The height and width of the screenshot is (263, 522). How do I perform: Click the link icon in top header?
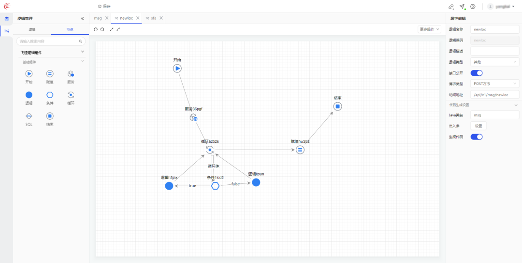coord(451,6)
